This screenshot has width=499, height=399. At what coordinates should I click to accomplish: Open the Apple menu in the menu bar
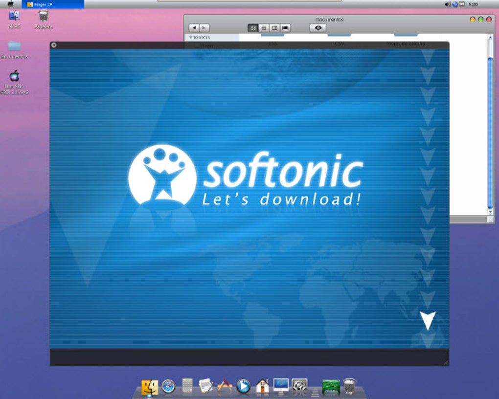pyautogui.click(x=11, y=4)
